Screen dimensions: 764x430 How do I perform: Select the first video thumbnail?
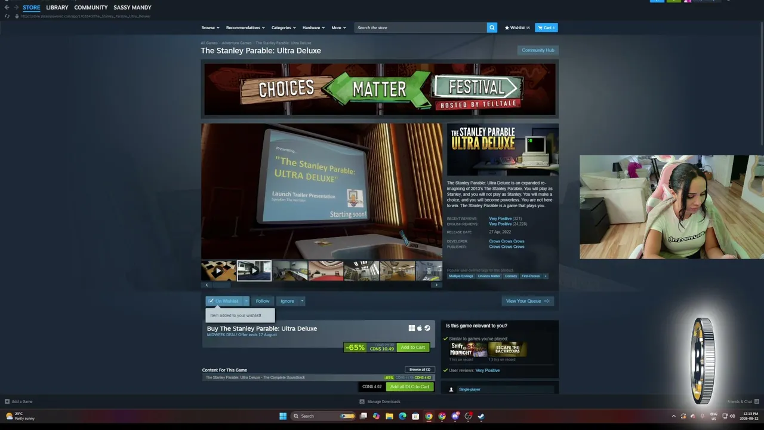218,271
